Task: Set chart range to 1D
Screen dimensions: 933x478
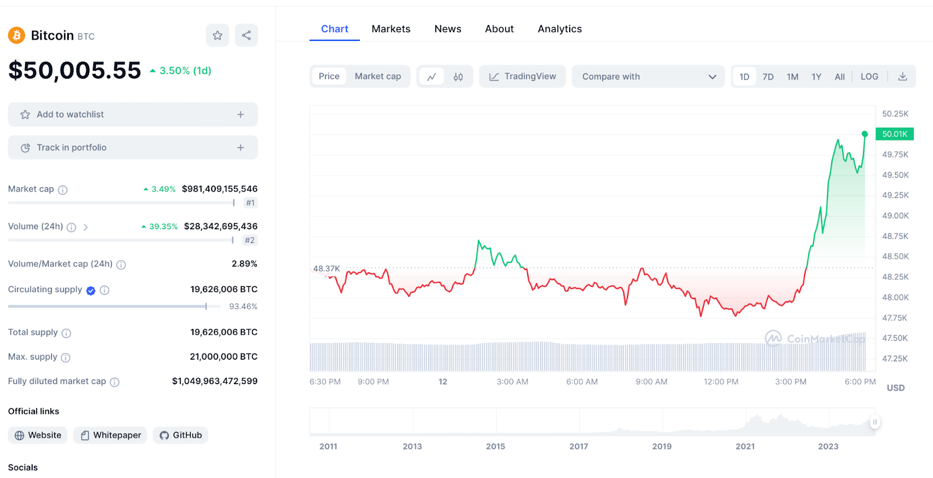Action: click(x=745, y=77)
